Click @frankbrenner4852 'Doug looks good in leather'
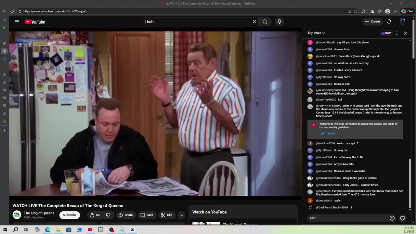 click(x=329, y=178)
